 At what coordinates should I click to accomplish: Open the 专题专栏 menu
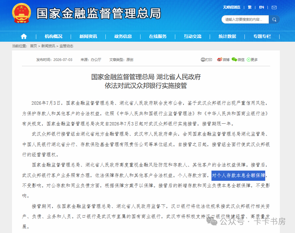[x=262, y=36]
